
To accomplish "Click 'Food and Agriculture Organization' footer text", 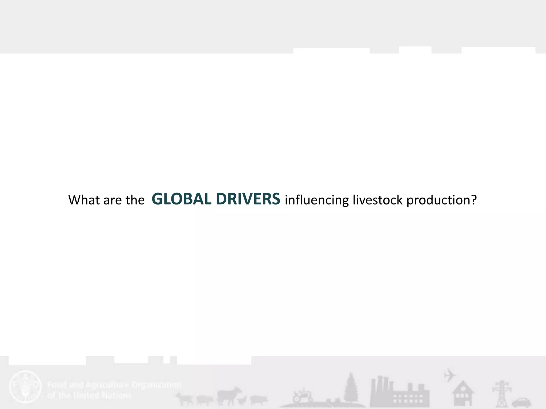I will tap(115, 385).
